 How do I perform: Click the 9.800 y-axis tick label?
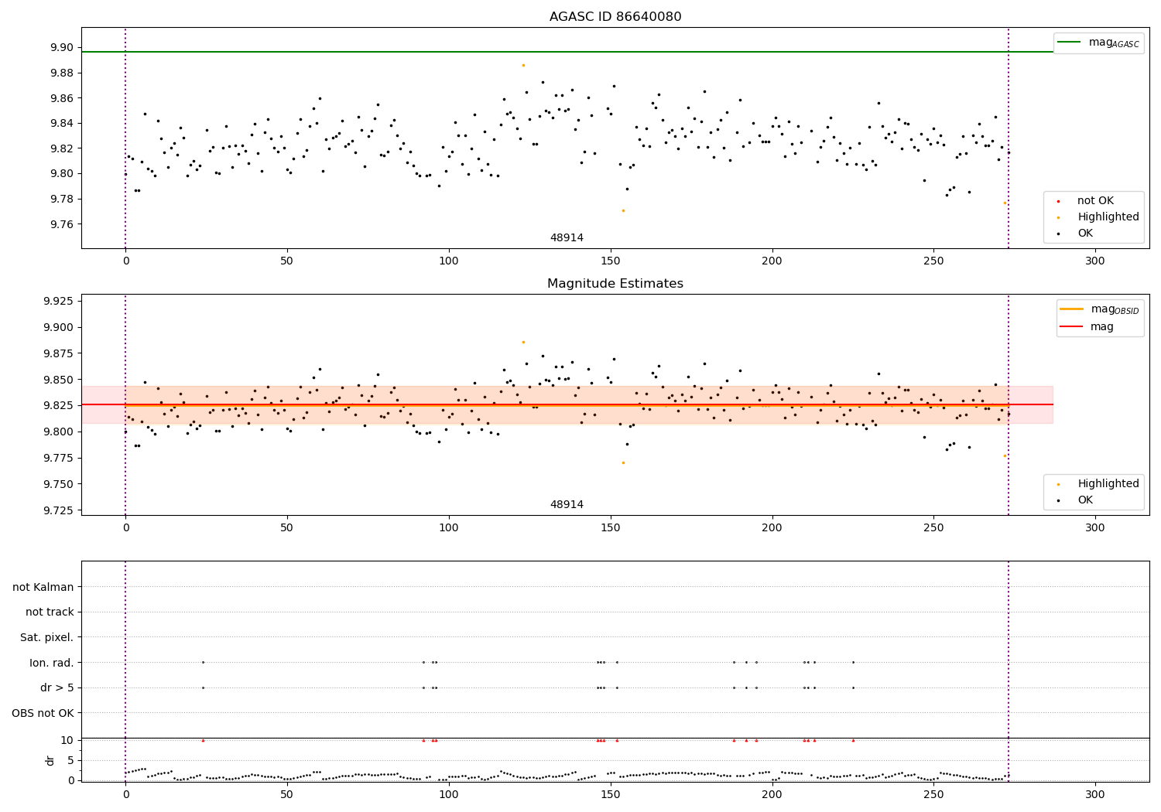pyautogui.click(x=57, y=432)
